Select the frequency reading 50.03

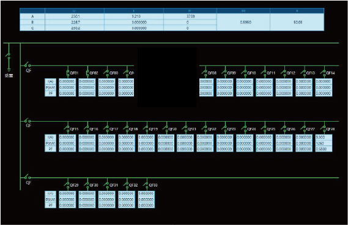[297, 22]
